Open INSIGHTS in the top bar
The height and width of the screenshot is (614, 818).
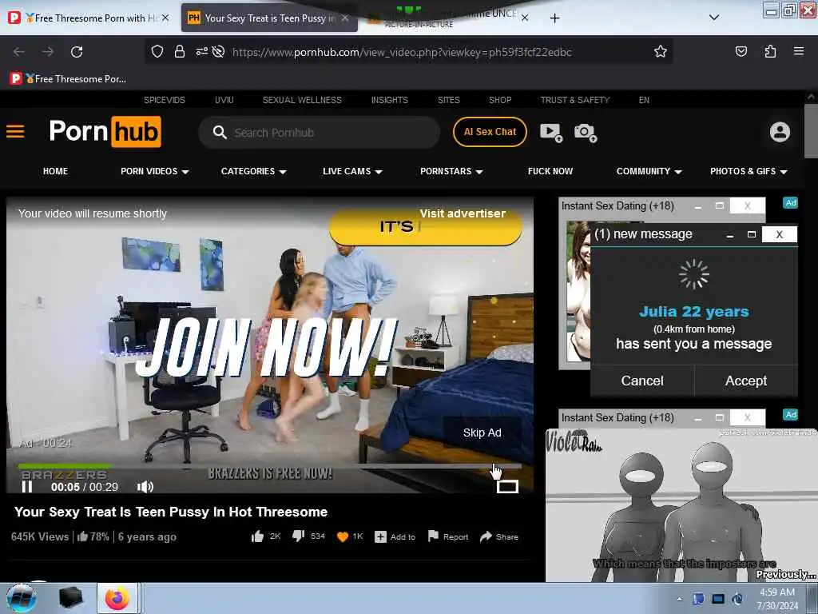[x=390, y=100]
